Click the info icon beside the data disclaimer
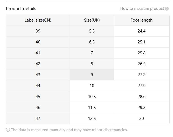The width and height of the screenshot is (173, 137). 8,130
